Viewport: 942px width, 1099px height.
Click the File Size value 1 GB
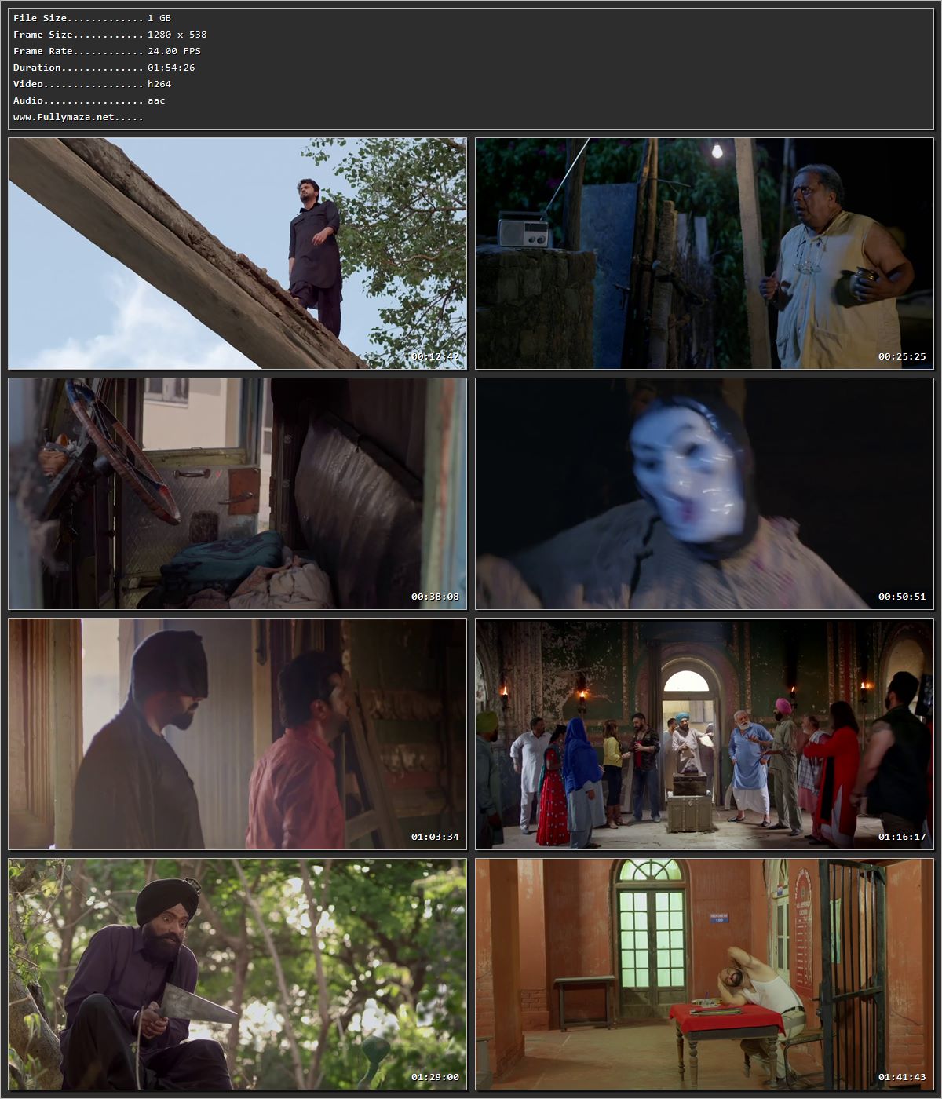(x=159, y=18)
